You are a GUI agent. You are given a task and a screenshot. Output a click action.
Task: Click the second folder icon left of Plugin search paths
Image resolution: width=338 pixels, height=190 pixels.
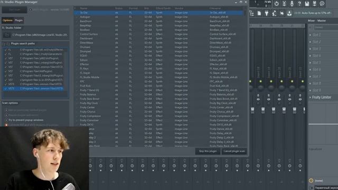pyautogui.click(x=8, y=44)
